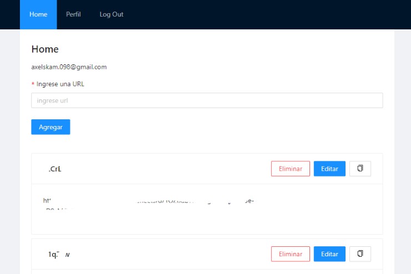Copy the first card's URL with copy icon
The image size is (411, 274).
click(360, 169)
